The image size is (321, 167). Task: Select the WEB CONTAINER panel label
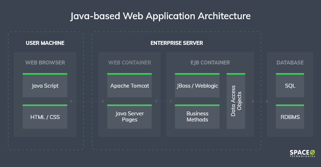(129, 63)
